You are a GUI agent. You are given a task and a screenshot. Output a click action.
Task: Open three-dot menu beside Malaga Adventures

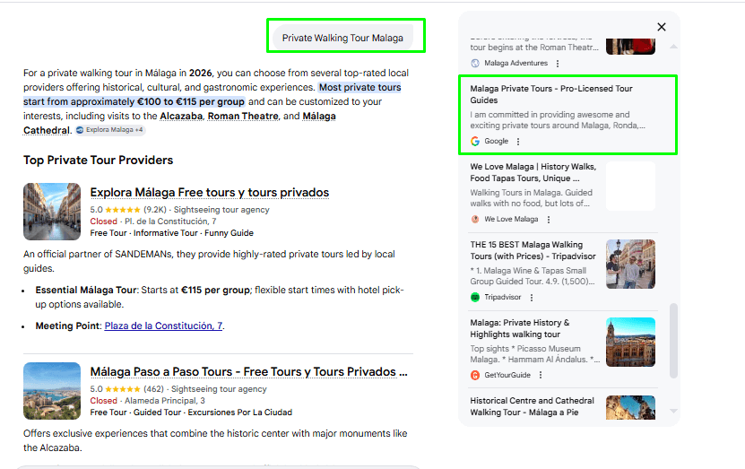click(x=558, y=64)
